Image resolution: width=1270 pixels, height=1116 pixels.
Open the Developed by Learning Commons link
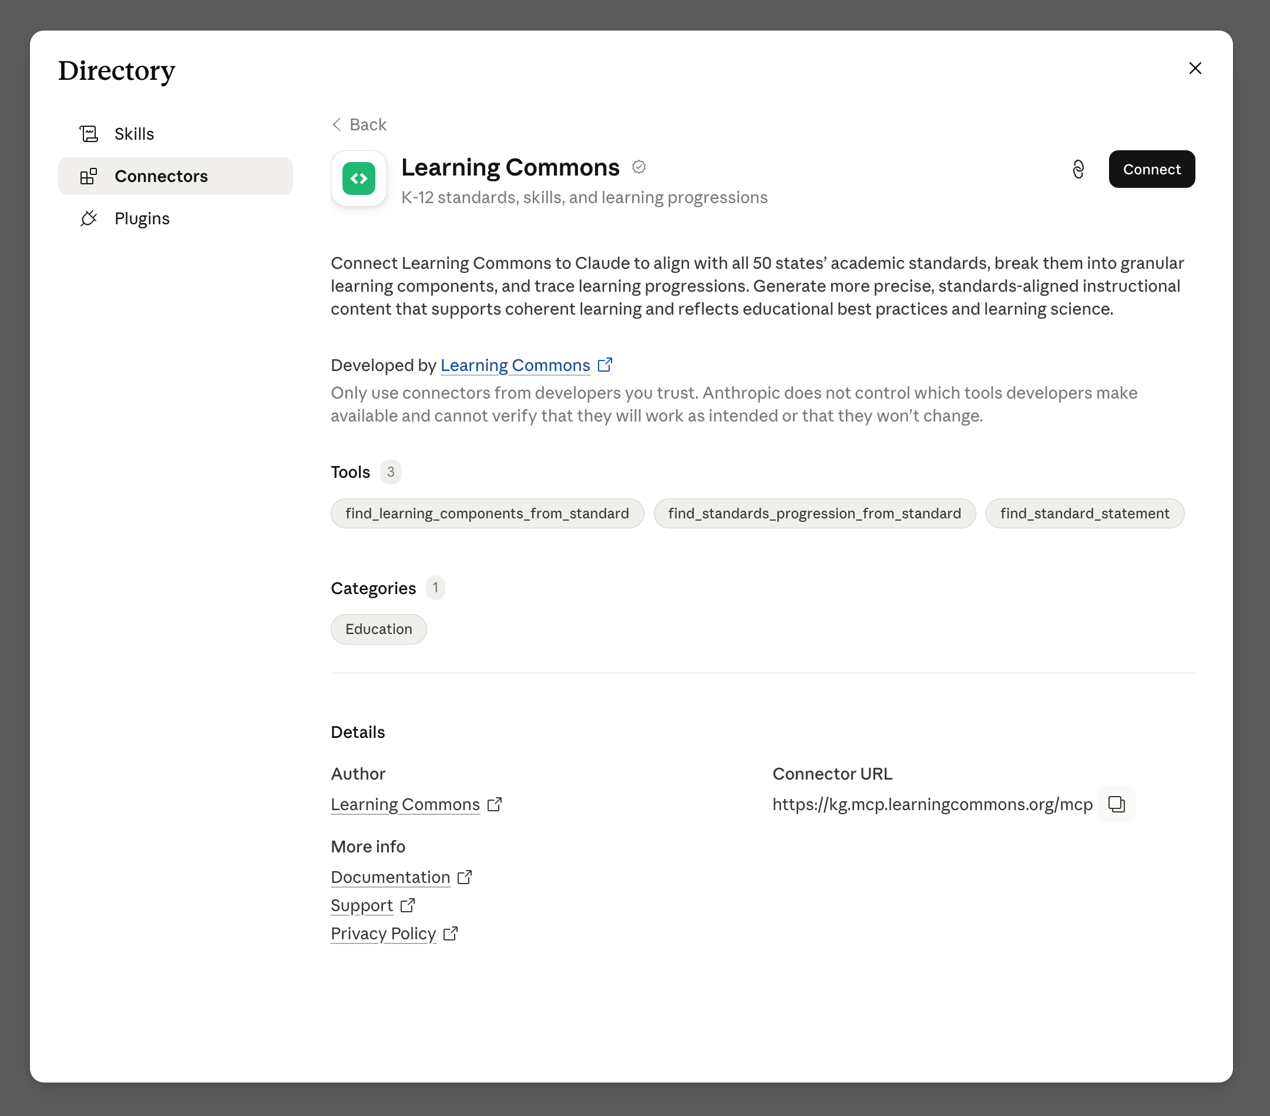pos(515,365)
